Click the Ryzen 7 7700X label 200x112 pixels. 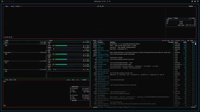click(x=173, y=18)
